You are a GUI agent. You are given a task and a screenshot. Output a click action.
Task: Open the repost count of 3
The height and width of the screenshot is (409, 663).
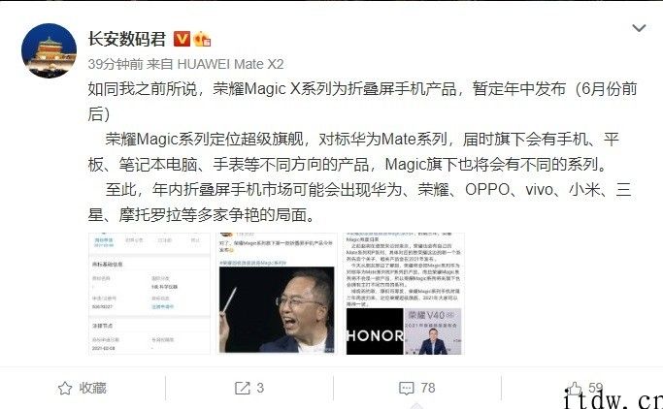(x=260, y=388)
